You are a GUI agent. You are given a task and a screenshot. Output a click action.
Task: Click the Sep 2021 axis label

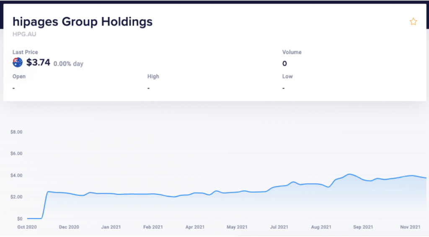tap(363, 227)
